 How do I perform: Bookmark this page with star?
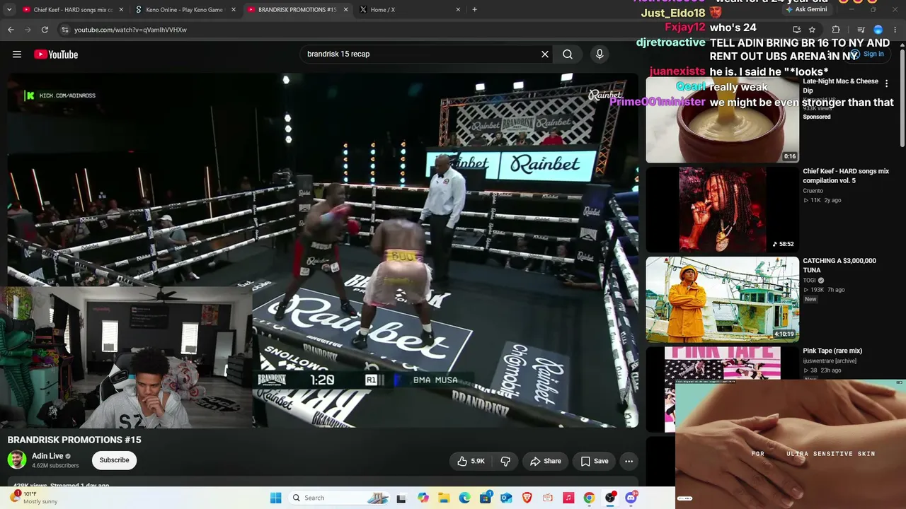(812, 30)
